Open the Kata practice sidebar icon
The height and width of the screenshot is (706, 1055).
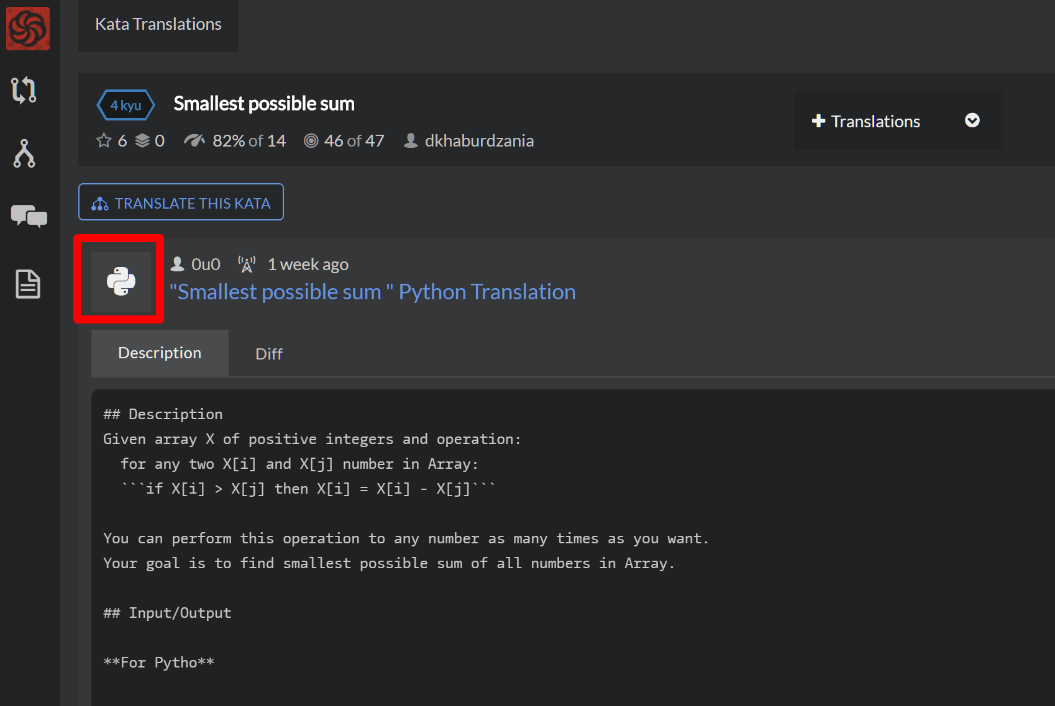(x=24, y=90)
